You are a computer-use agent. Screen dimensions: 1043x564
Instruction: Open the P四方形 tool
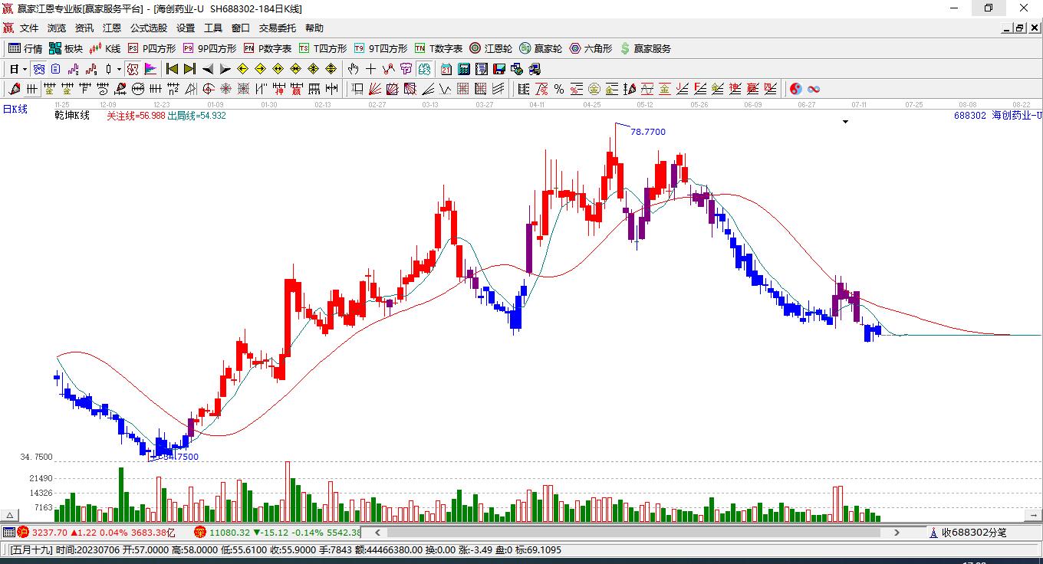pos(152,48)
